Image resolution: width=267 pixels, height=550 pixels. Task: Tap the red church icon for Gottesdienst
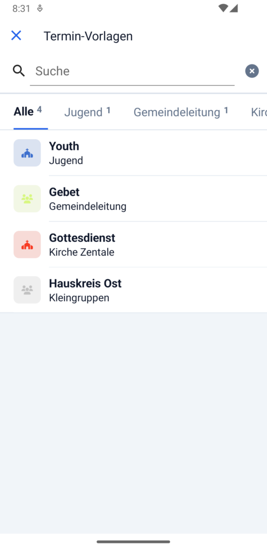27,244
